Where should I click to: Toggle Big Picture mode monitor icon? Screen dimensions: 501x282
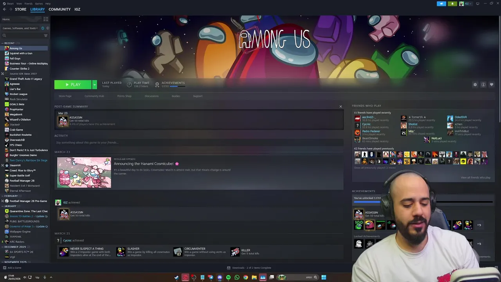pos(478,4)
